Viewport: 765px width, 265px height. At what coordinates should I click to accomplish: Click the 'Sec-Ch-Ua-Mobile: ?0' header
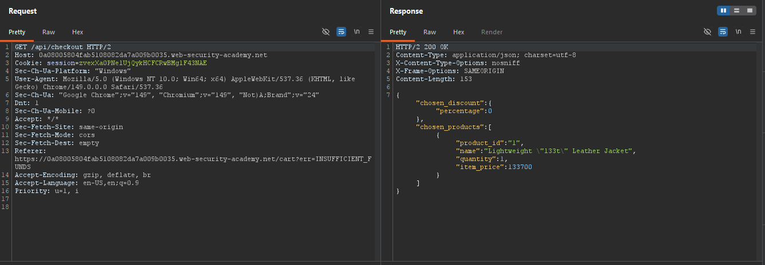click(55, 111)
